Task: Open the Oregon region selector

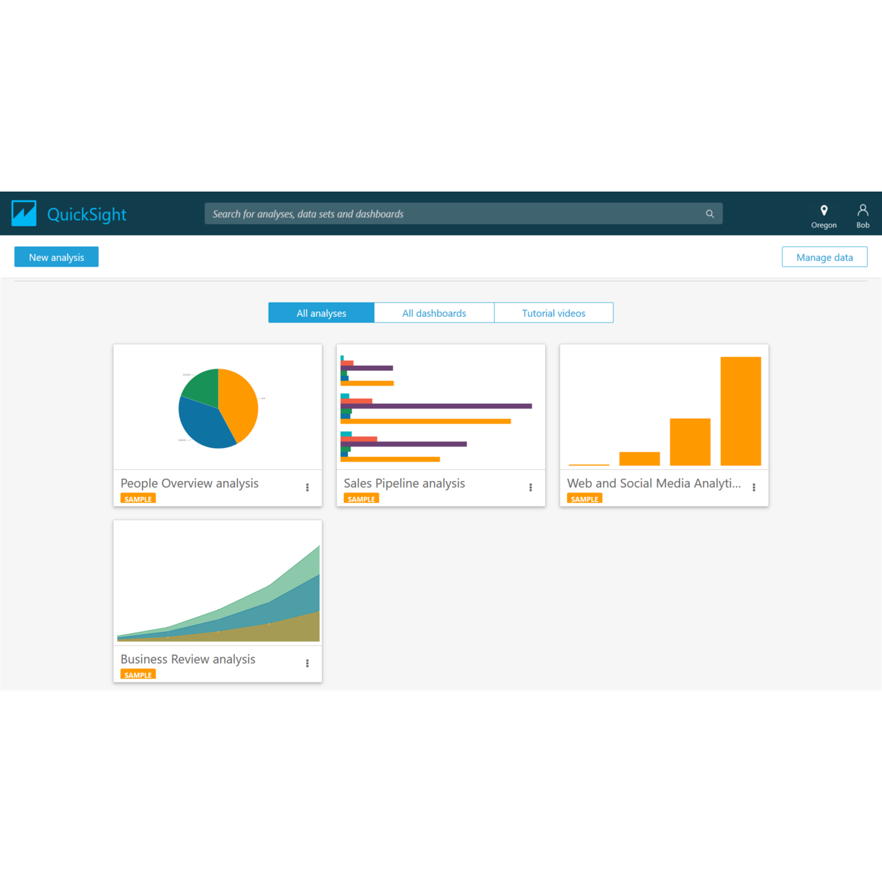Action: point(824,216)
